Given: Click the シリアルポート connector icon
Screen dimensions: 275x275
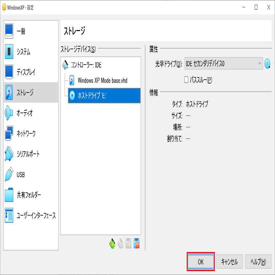Looking at the screenshot, I should (9, 154).
